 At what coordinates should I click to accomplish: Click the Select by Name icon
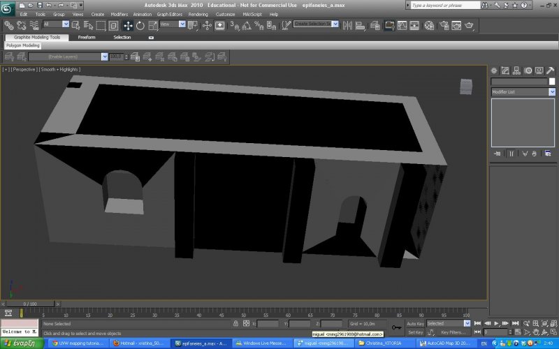tap(89, 26)
